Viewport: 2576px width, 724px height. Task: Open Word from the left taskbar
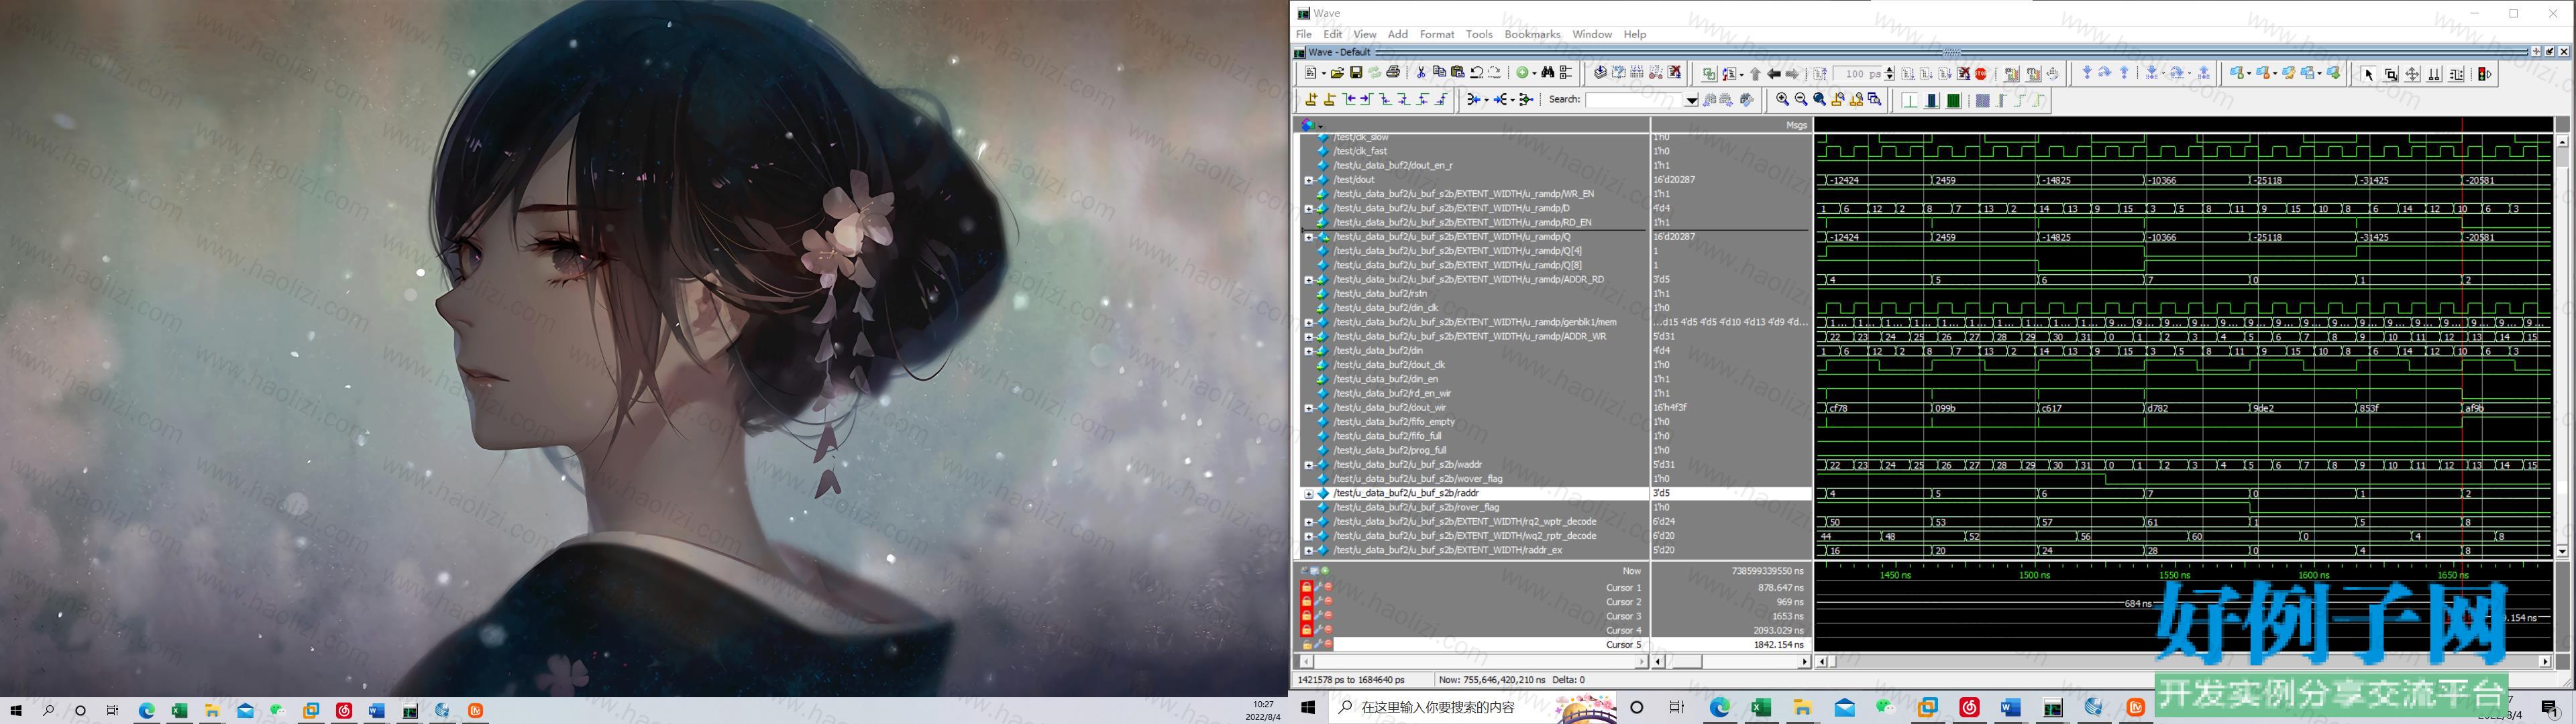click(376, 711)
